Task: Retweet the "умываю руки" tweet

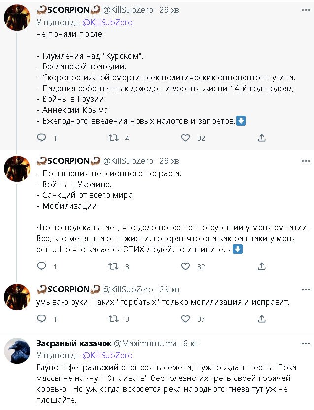Action: point(113,319)
